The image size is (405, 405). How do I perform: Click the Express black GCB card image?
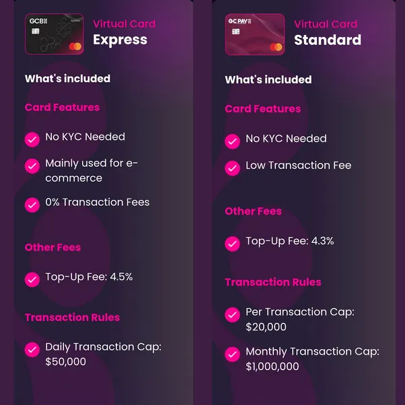click(x=54, y=34)
